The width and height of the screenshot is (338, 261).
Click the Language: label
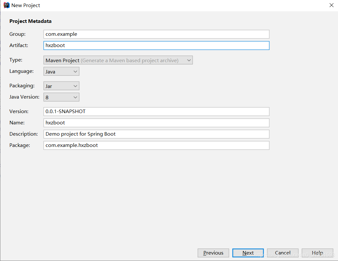pos(22,71)
